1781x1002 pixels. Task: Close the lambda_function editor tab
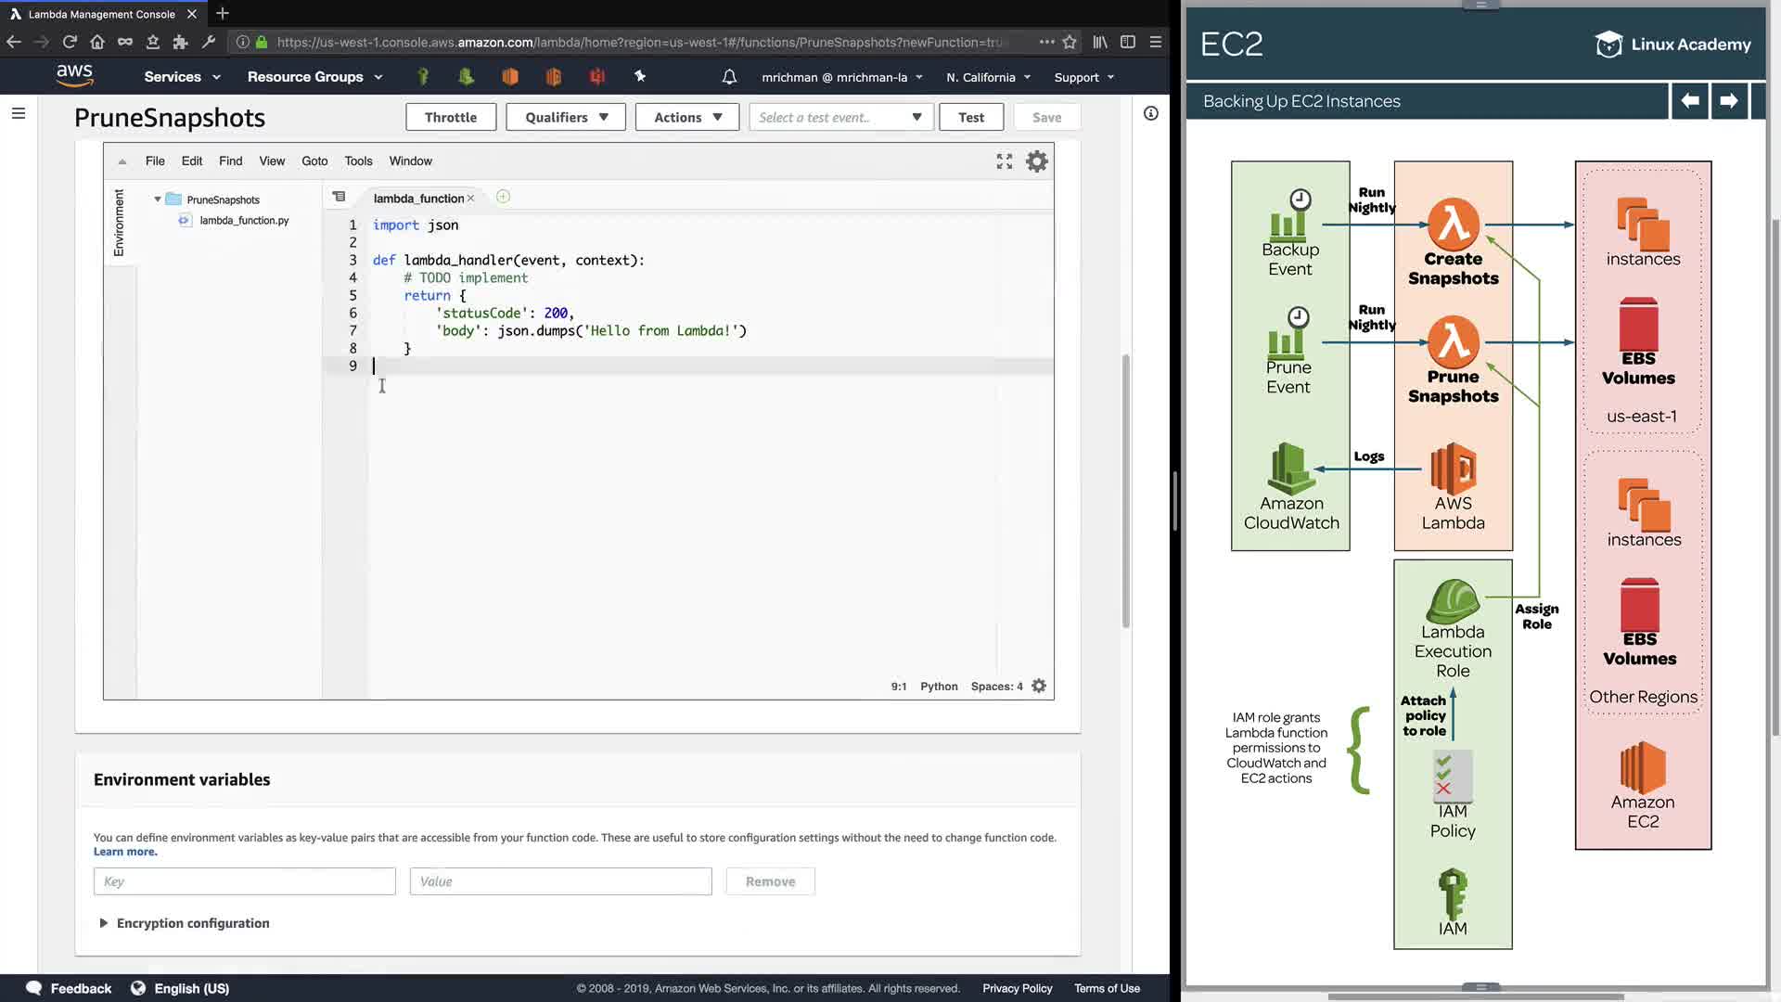coord(471,199)
